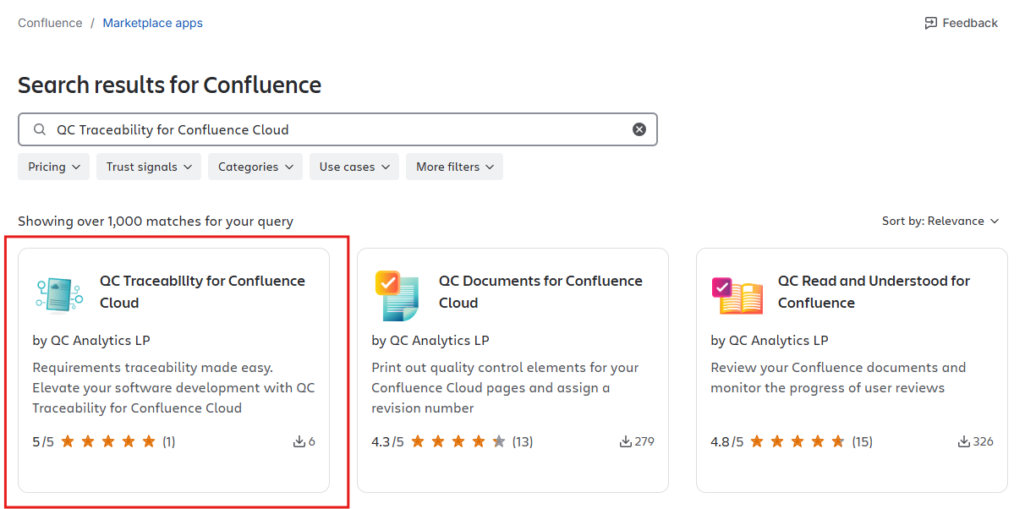Click the 4.3/5 rating value
Image resolution: width=1025 pixels, height=509 pixels.
click(x=388, y=441)
